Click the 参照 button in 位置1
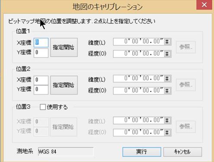The width and height of the screenshot is (214, 162). [186, 47]
